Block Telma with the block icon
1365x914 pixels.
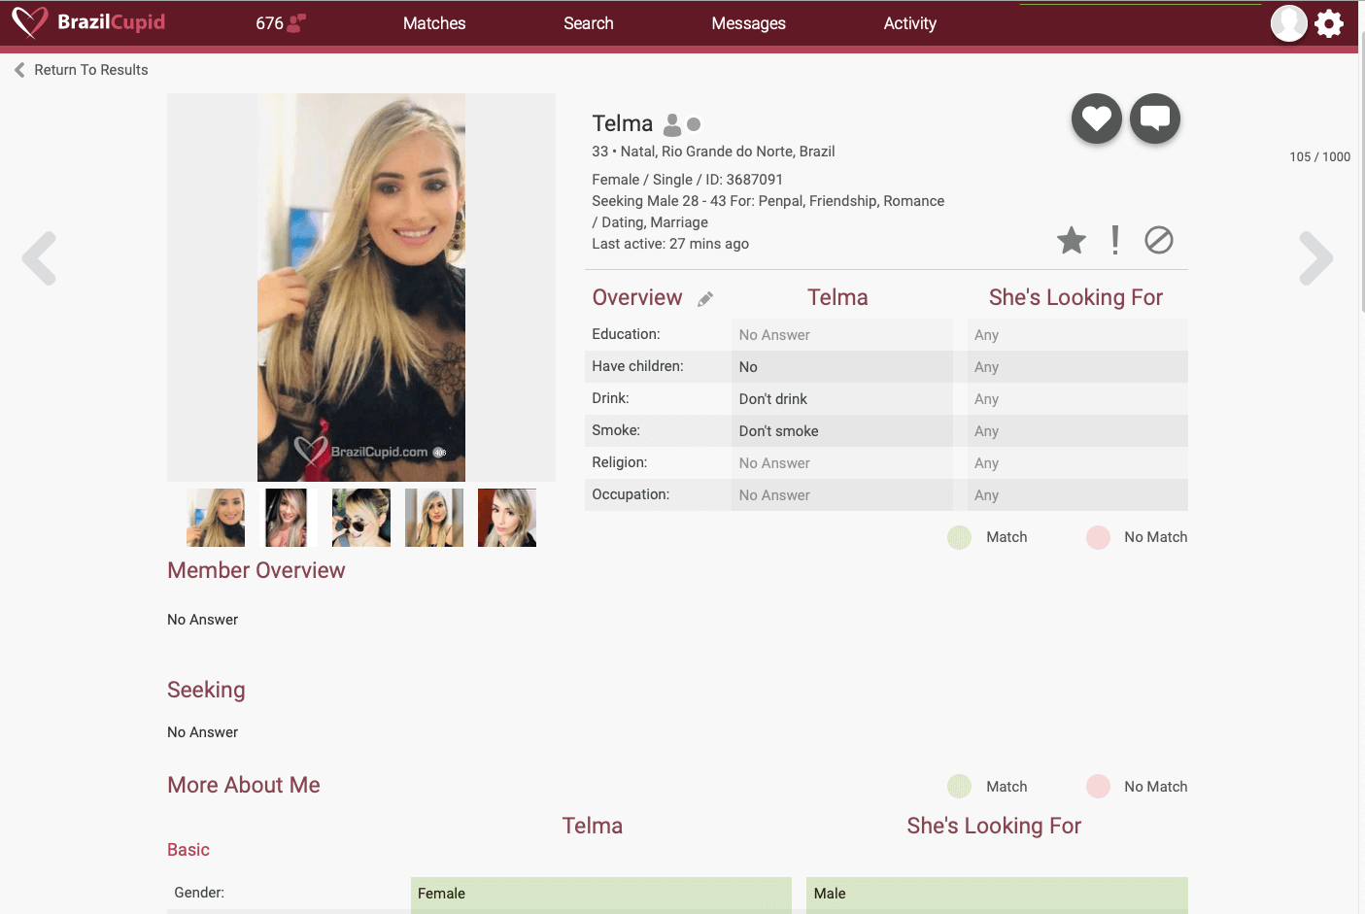(1158, 240)
